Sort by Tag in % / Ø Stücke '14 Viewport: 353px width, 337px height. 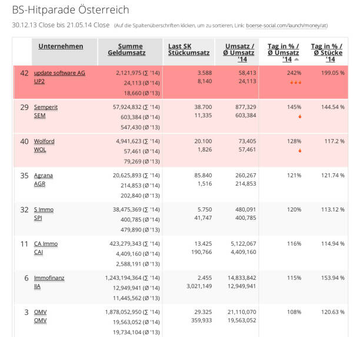coord(327,52)
